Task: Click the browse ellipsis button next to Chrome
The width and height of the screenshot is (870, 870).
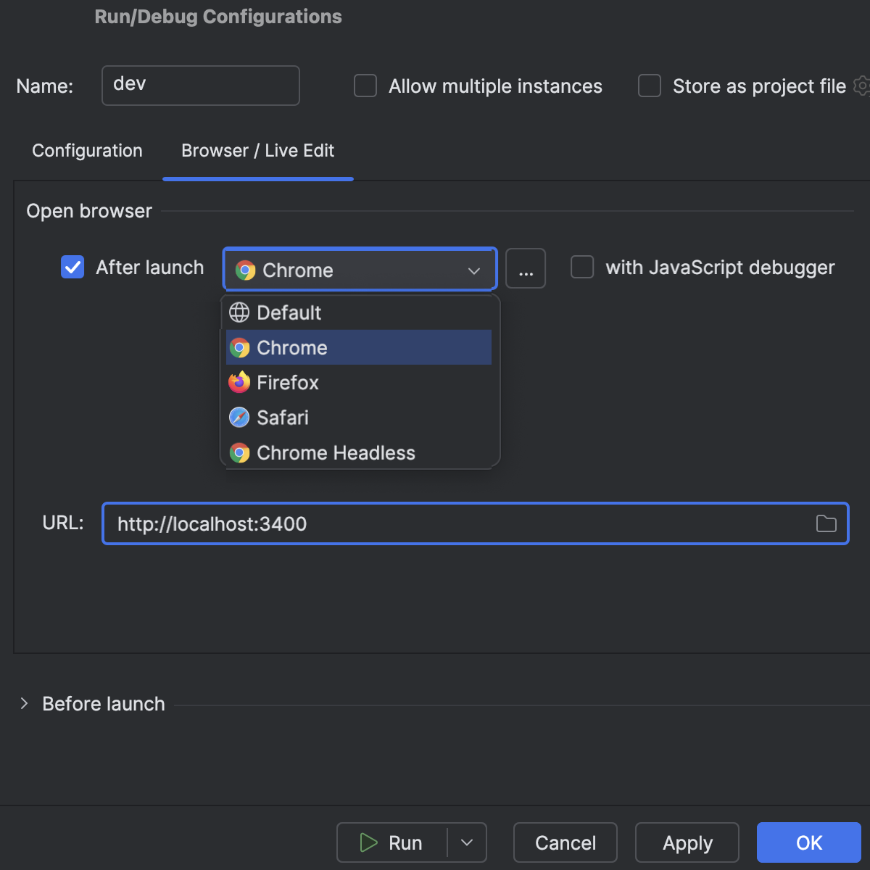Action: click(x=526, y=268)
